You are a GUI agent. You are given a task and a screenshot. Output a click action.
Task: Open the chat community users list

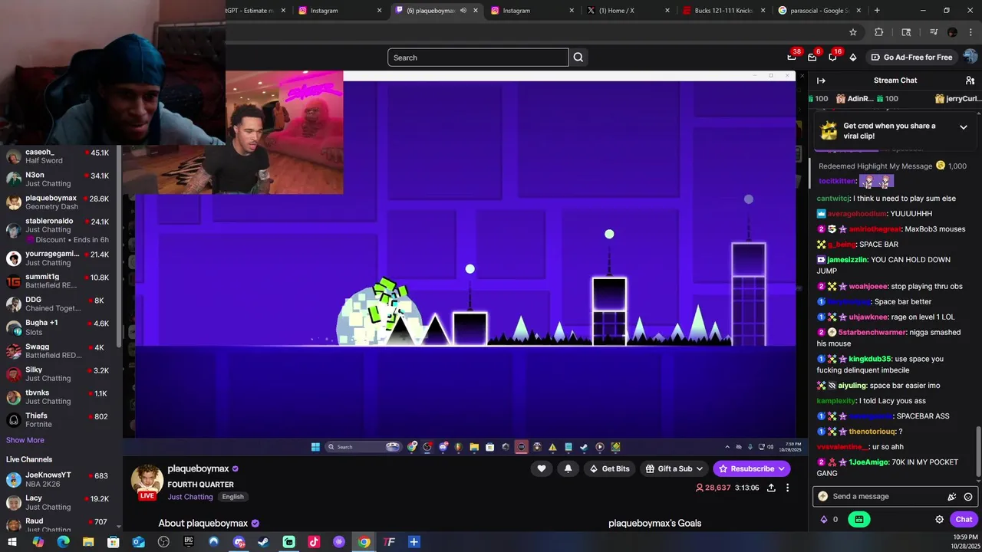pos(970,80)
